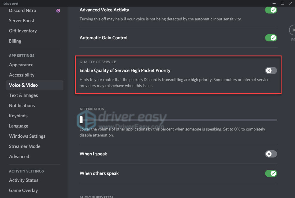Disable attenuation for When others speak
Screen dimensions: 295x198
click(271, 173)
